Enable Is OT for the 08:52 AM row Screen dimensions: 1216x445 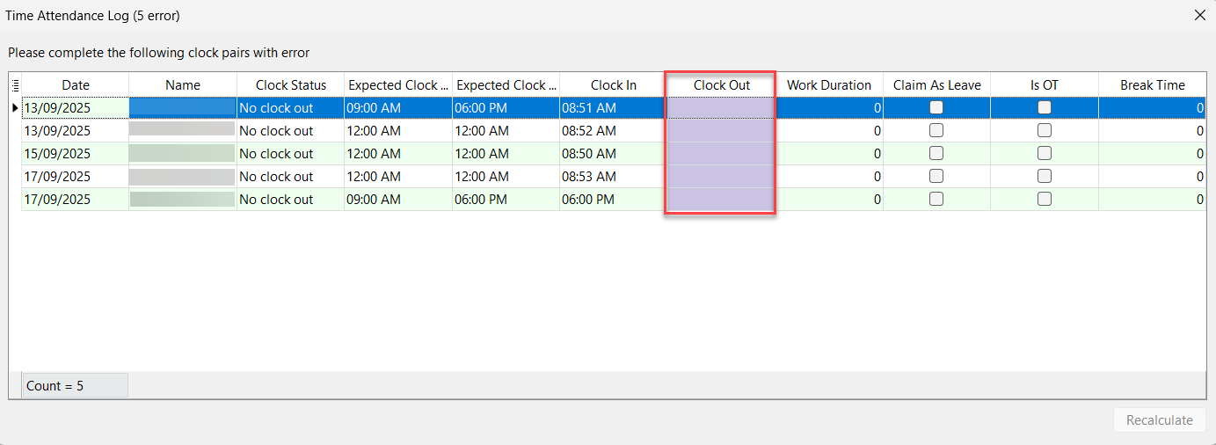(1044, 130)
